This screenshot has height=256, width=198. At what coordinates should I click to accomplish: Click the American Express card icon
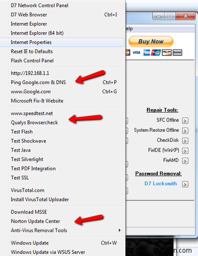coord(146,53)
